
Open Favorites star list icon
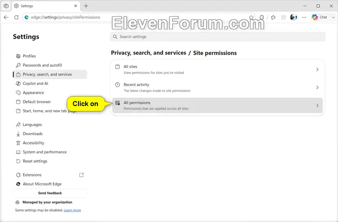(x=274, y=17)
